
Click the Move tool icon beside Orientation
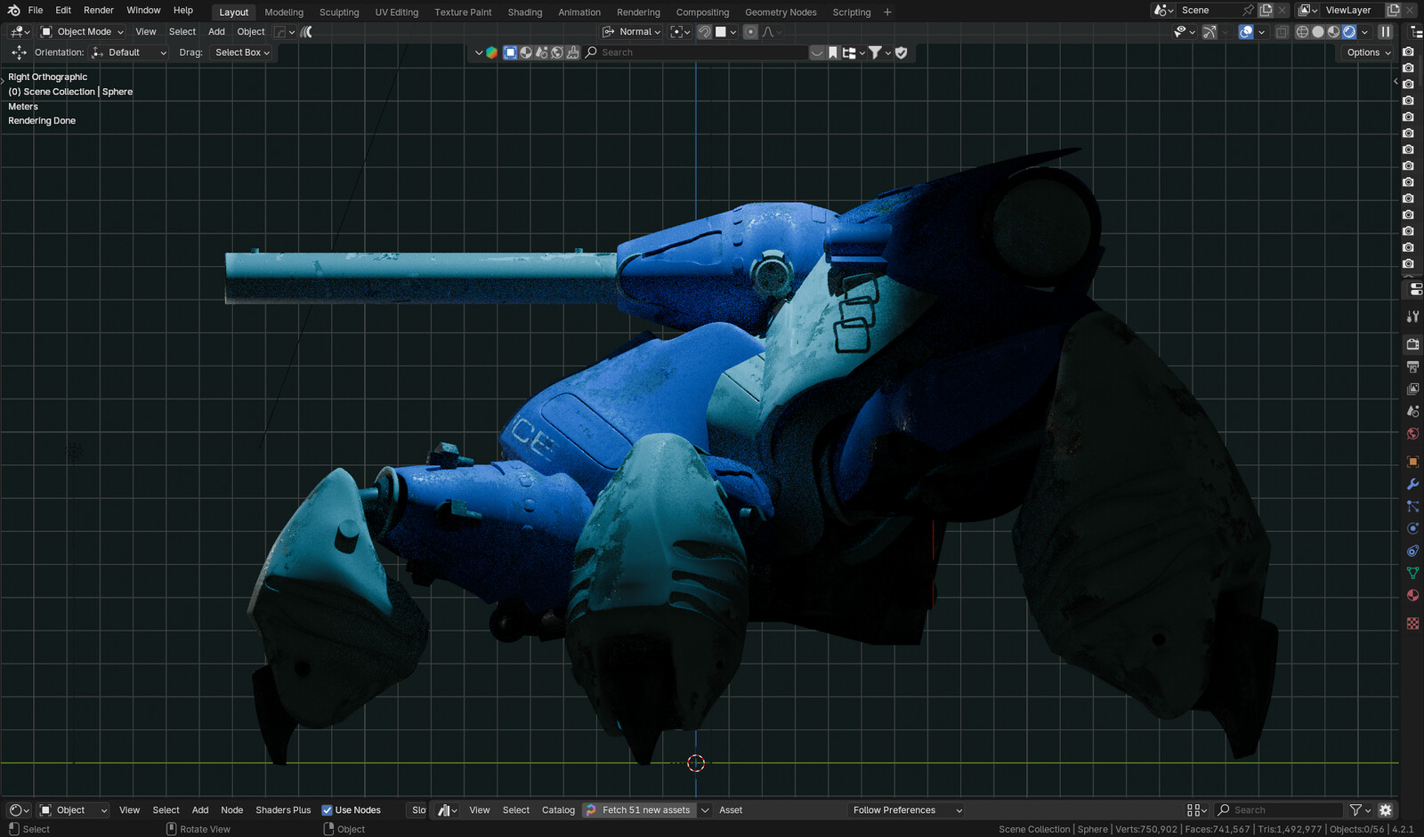tap(19, 52)
